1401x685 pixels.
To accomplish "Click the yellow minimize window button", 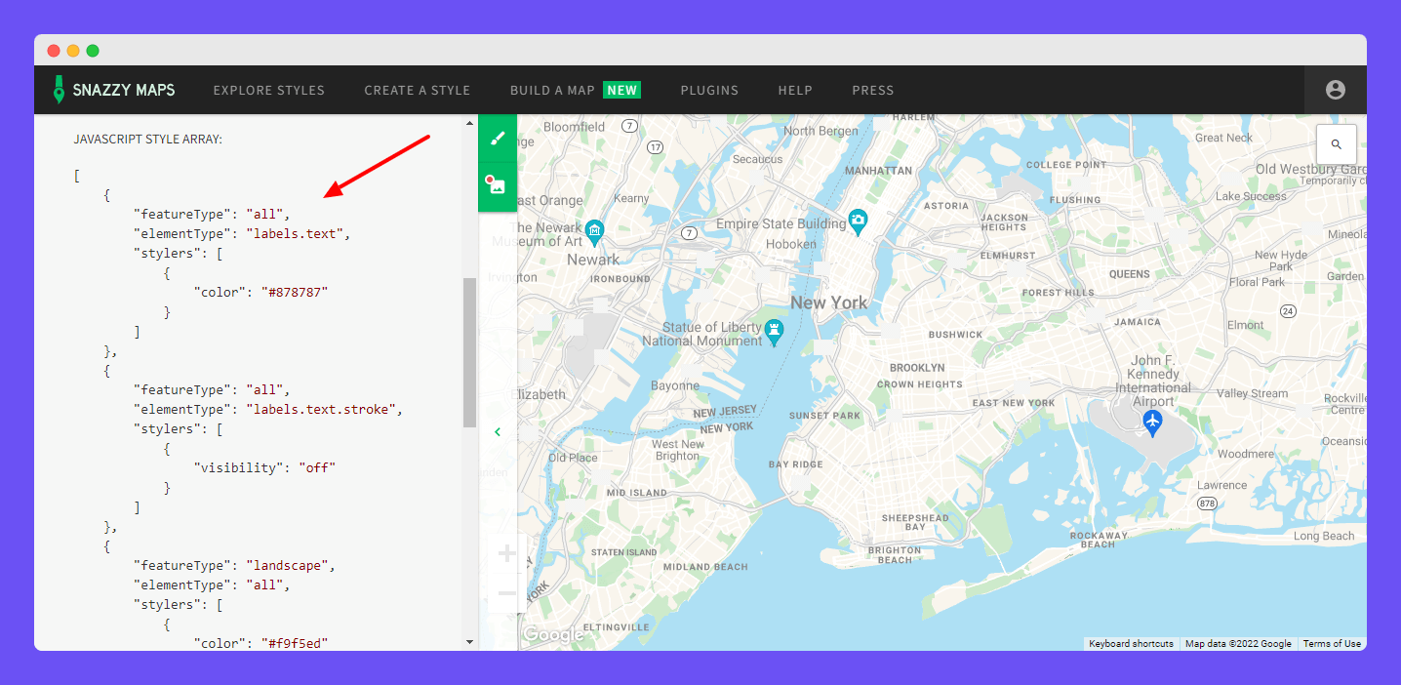I will click(x=73, y=51).
